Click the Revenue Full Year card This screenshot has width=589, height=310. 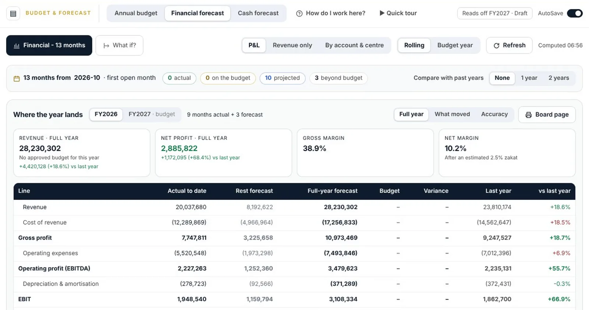[x=82, y=153]
